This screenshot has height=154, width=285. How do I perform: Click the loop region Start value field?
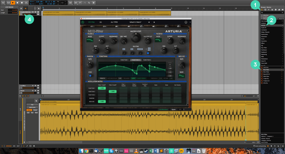coord(13,10)
